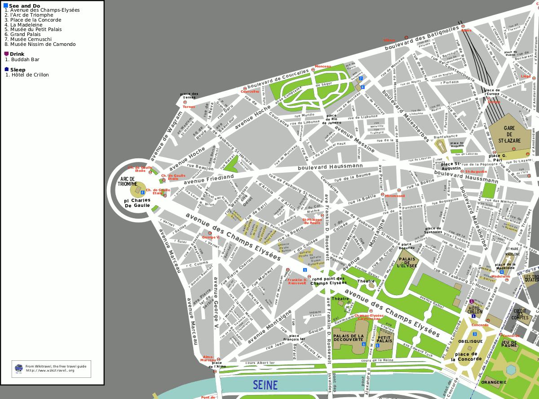This screenshot has width=539, height=399.
Task: Click the Wikitravel globe logo
Action: pos(19,368)
